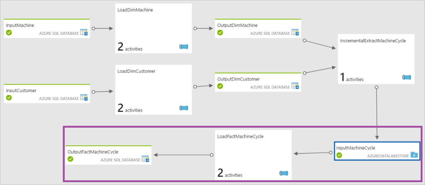The image size is (425, 185).
Task: Click the LoadDimMachine pipeline icon
Action: (184, 47)
